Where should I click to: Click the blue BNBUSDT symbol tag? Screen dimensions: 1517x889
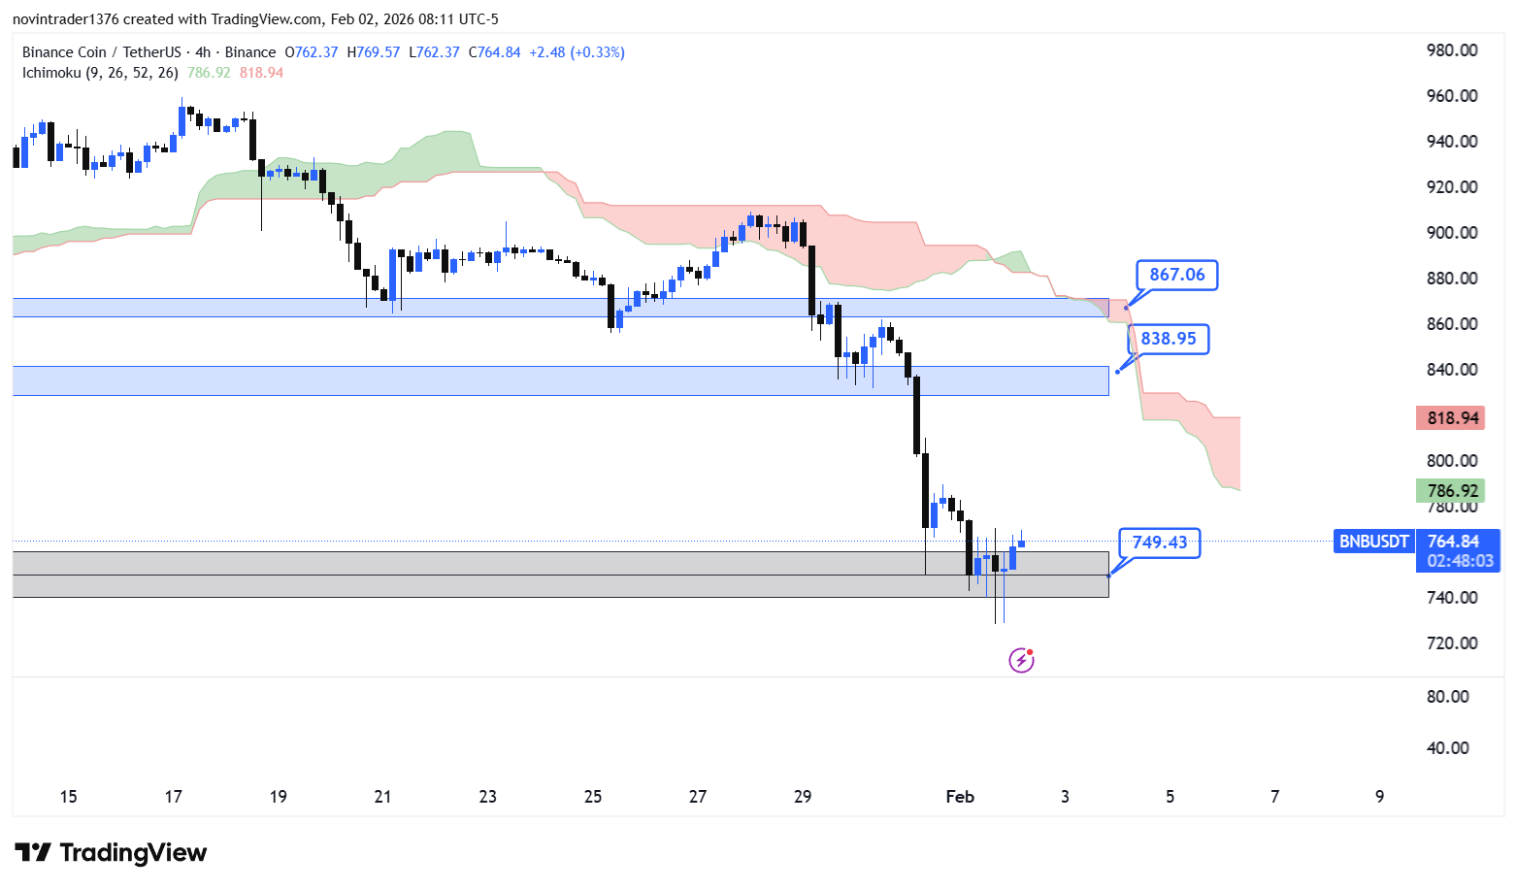[x=1373, y=542]
